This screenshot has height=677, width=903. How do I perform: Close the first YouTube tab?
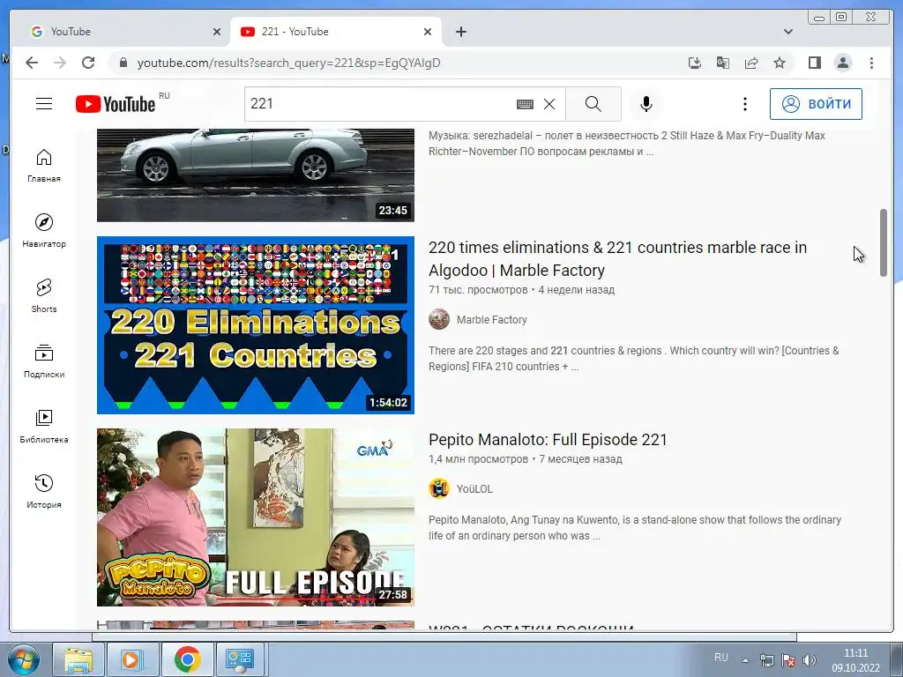217,32
